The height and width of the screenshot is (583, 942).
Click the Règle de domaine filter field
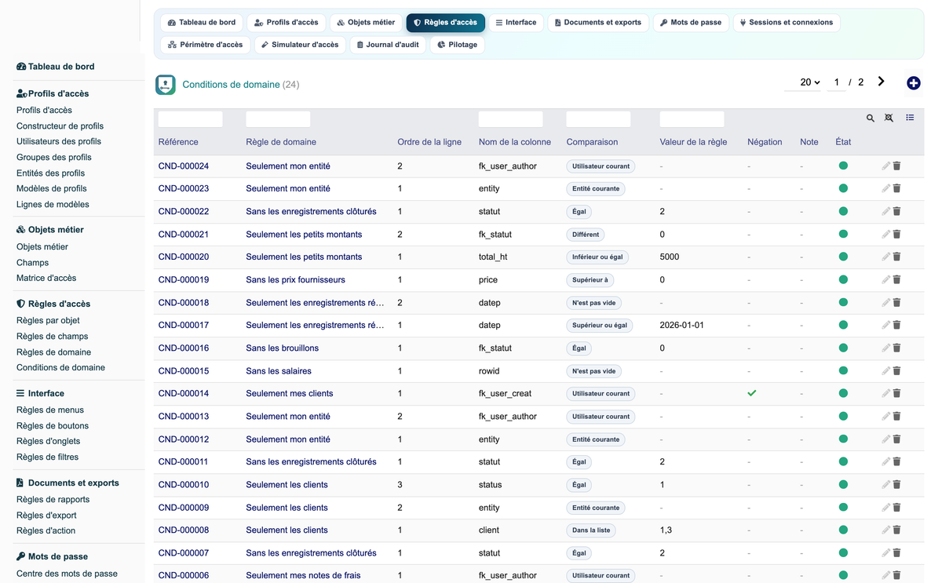click(x=279, y=119)
